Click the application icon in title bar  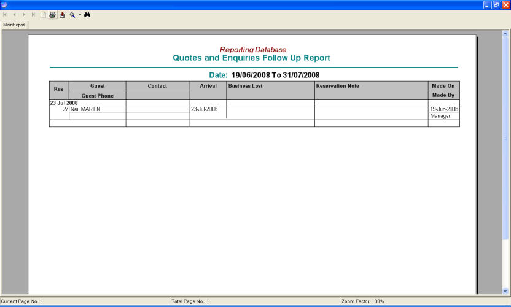pyautogui.click(x=4, y=4)
